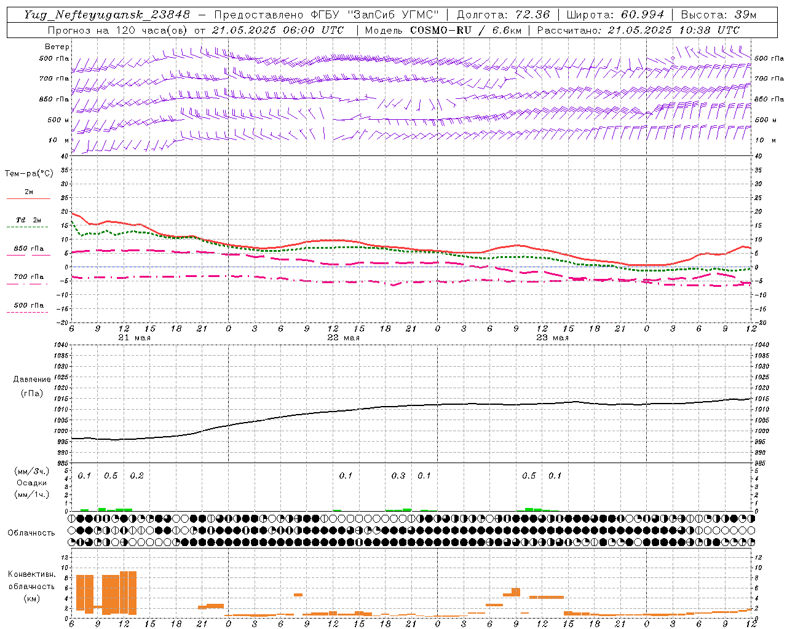The image size is (787, 629).
Task: Click the (мм/1ч.) precipitation unit label
Action: pyautogui.click(x=31, y=494)
